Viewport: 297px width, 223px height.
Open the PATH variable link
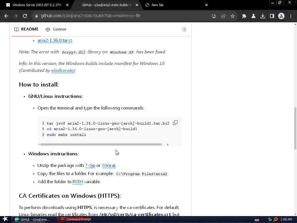(x=77, y=182)
